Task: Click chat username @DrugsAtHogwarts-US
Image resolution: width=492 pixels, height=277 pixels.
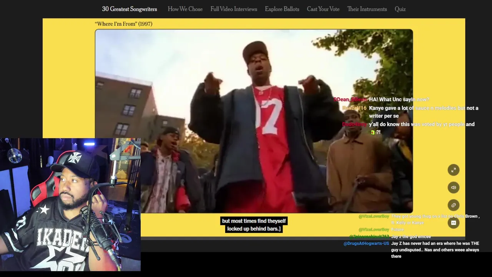Action: [x=366, y=244]
